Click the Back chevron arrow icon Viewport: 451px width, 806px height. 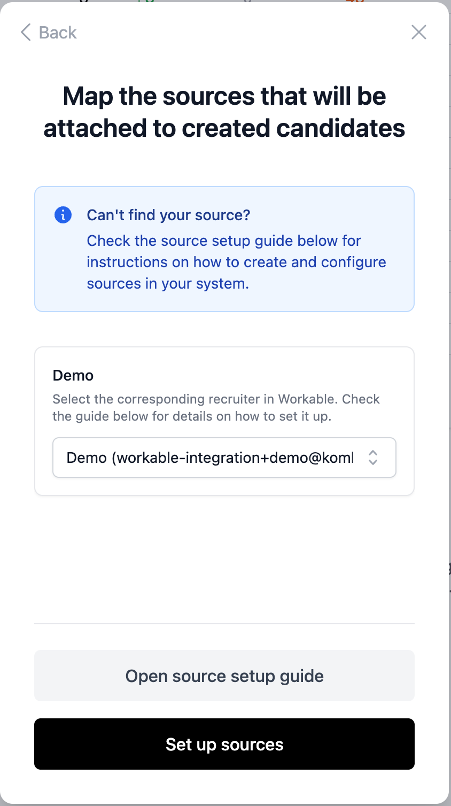[26, 33]
